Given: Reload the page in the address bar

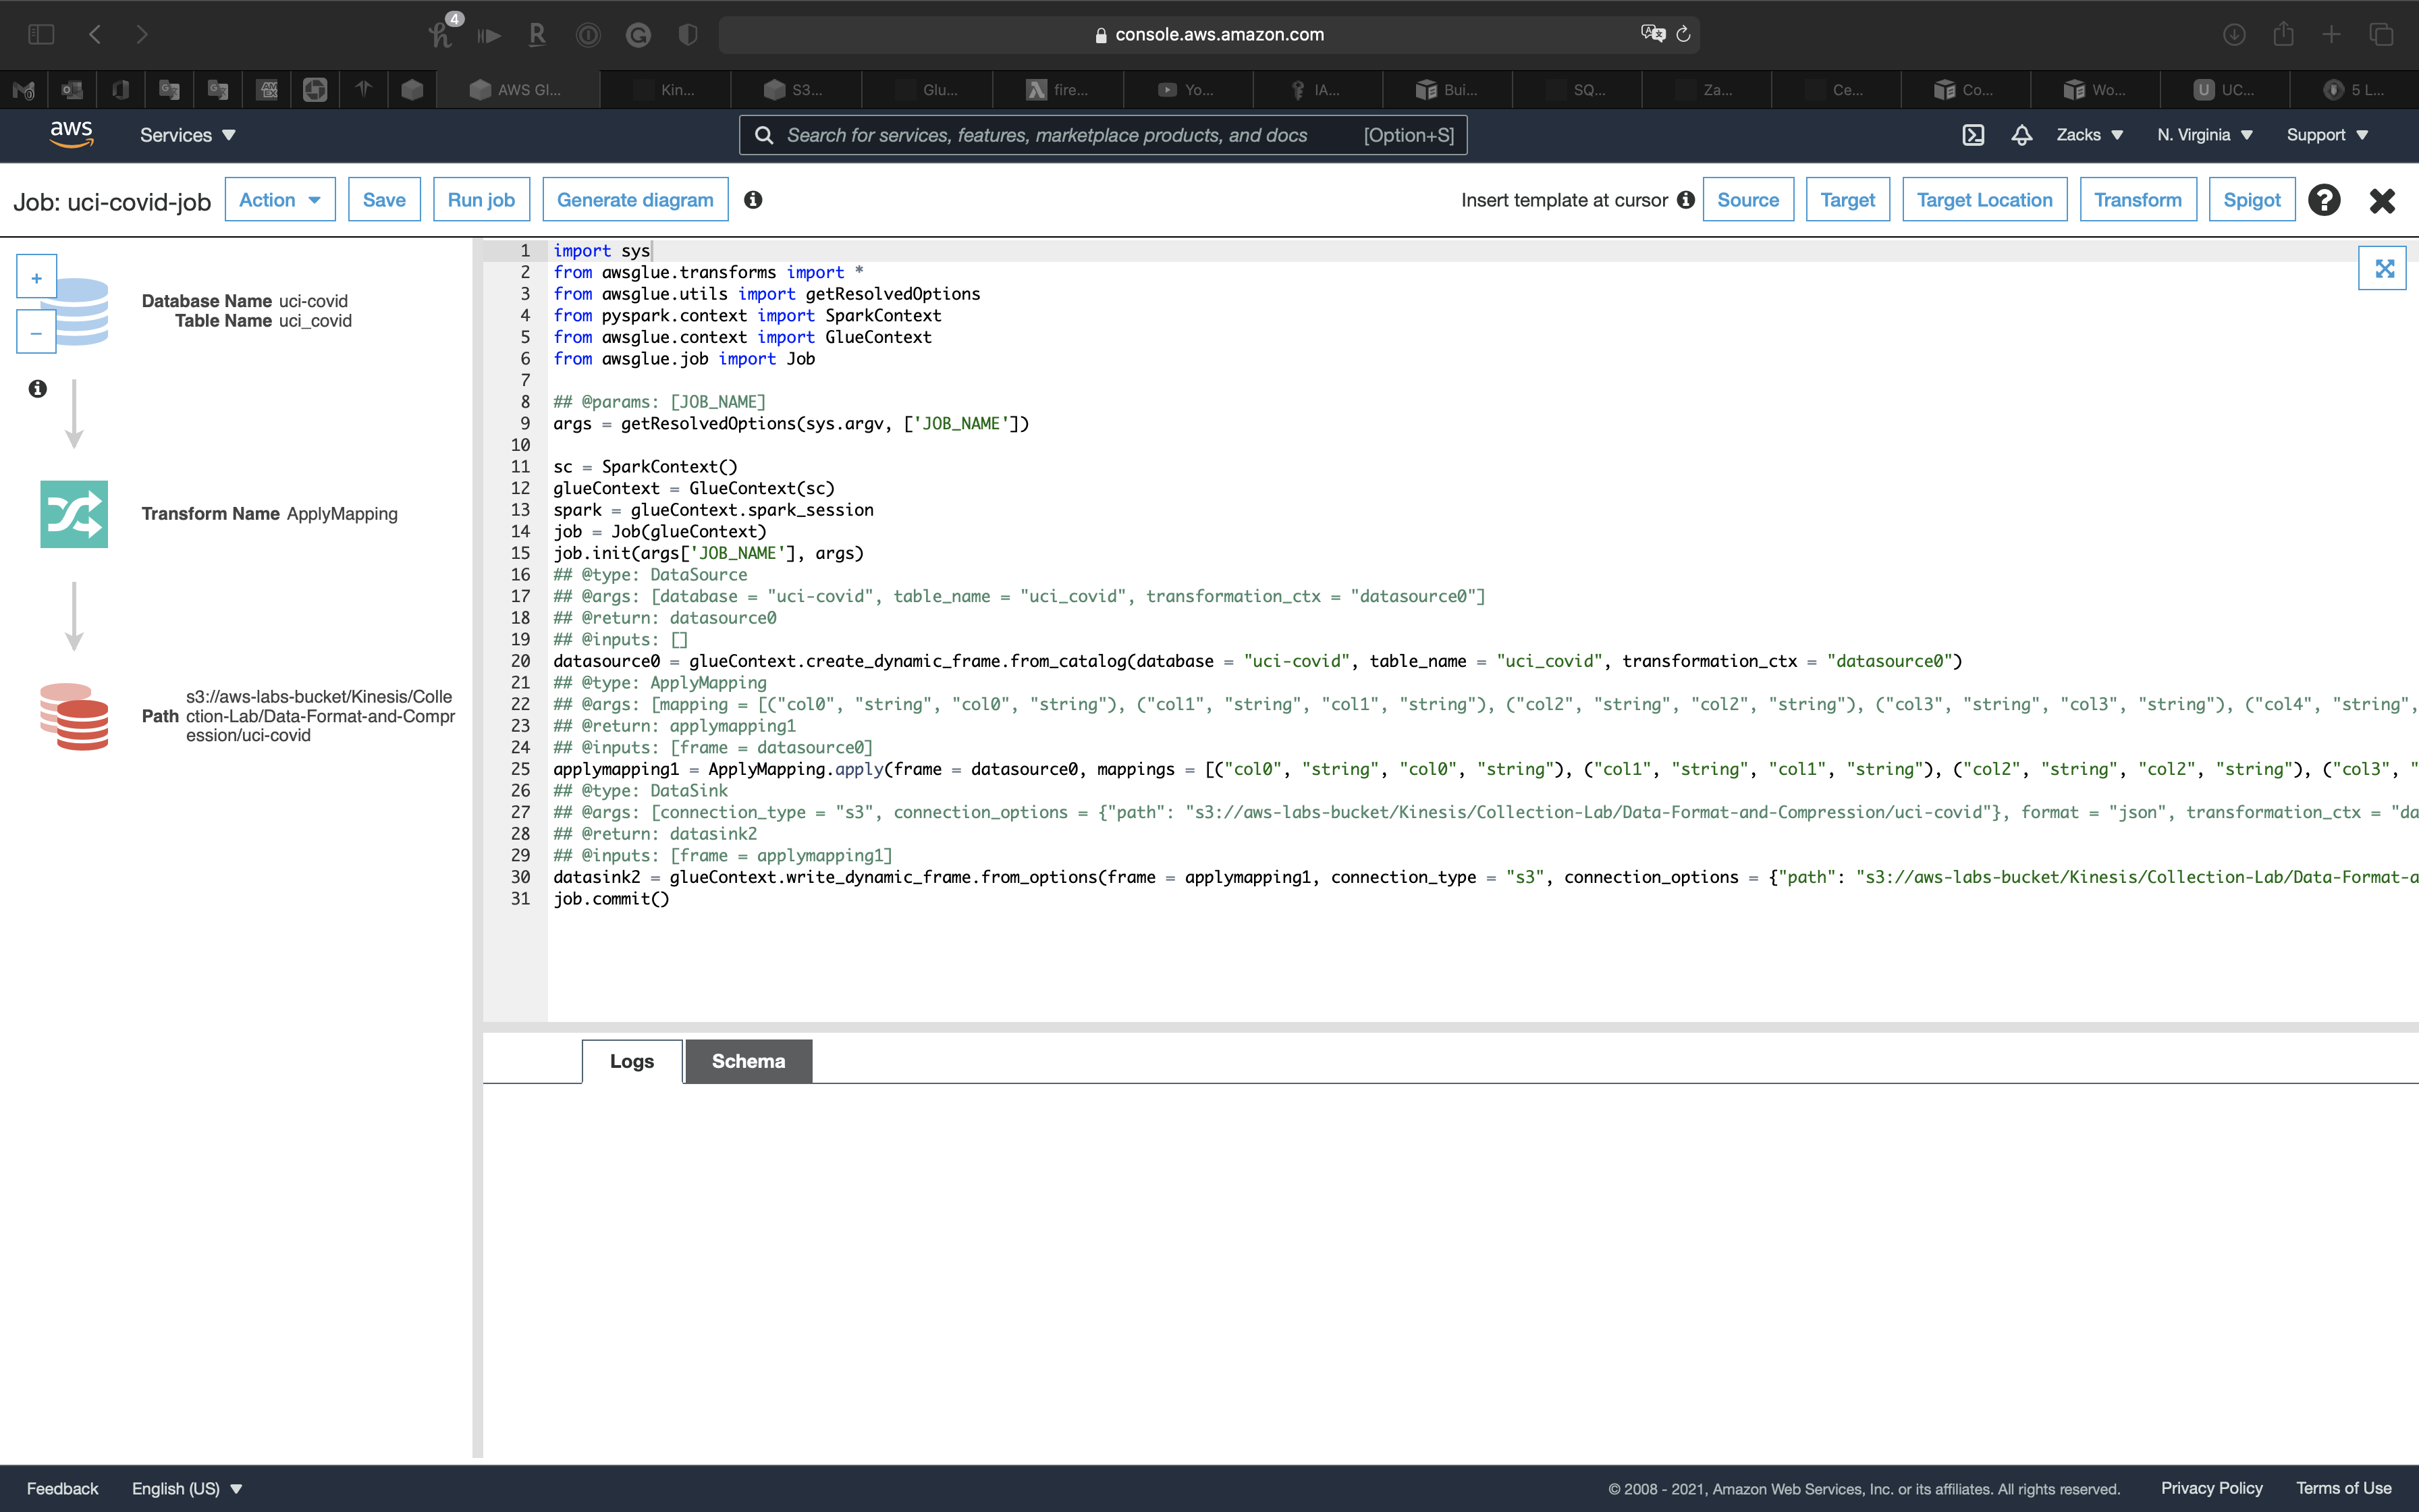Looking at the screenshot, I should [x=1683, y=34].
